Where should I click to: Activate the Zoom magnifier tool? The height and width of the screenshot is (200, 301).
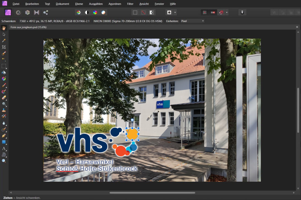point(4,161)
